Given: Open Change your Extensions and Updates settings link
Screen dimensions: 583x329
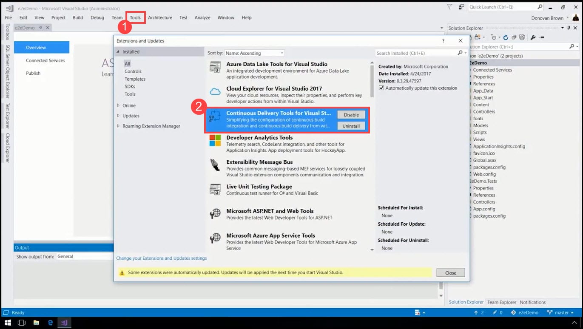Looking at the screenshot, I should pyautogui.click(x=162, y=258).
